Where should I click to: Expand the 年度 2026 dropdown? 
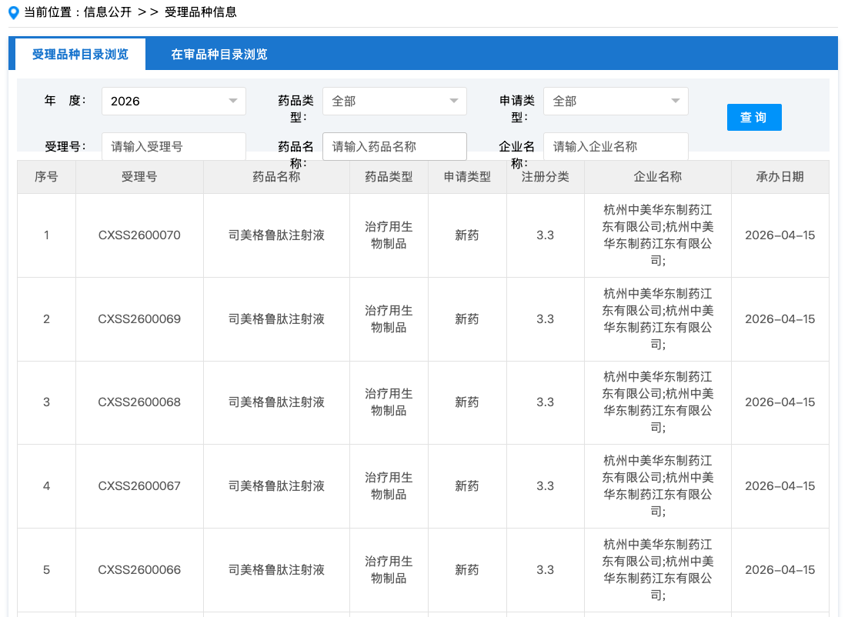coord(173,102)
